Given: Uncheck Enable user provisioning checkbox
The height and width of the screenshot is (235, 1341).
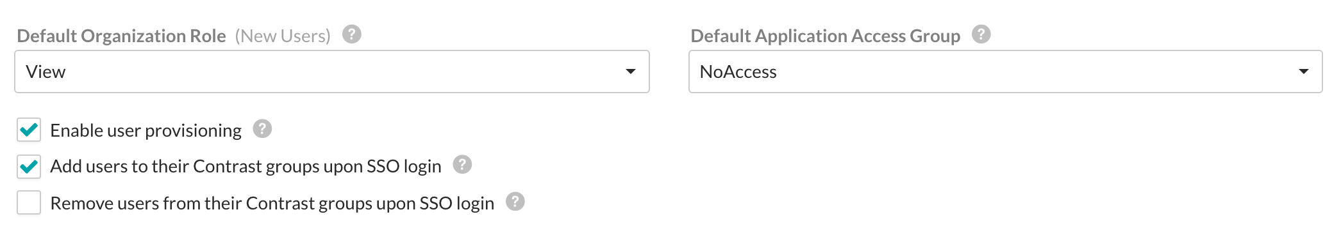Looking at the screenshot, I should tap(29, 130).
